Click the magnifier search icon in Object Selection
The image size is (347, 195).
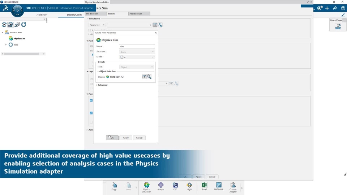click(149, 77)
